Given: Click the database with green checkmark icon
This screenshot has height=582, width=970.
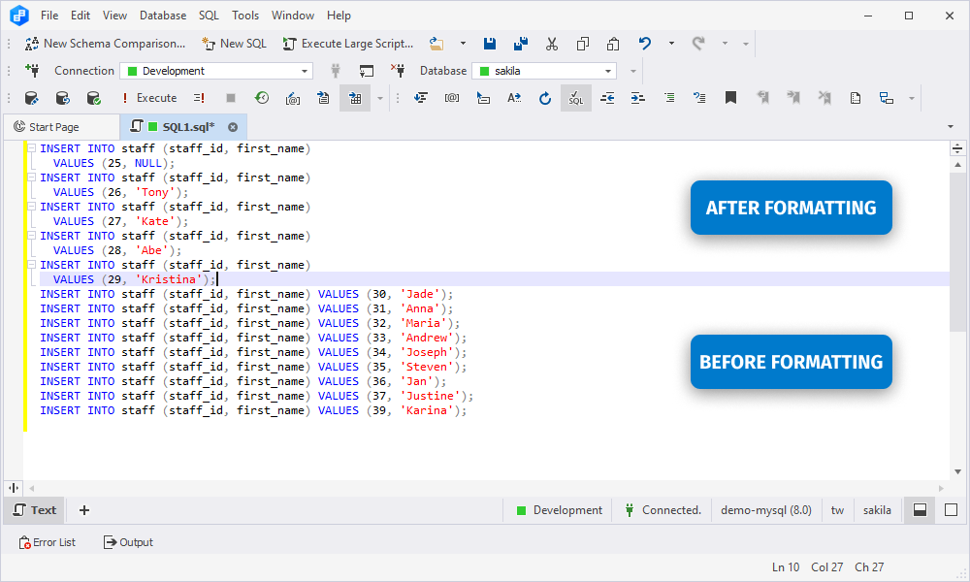Looking at the screenshot, I should [x=93, y=98].
